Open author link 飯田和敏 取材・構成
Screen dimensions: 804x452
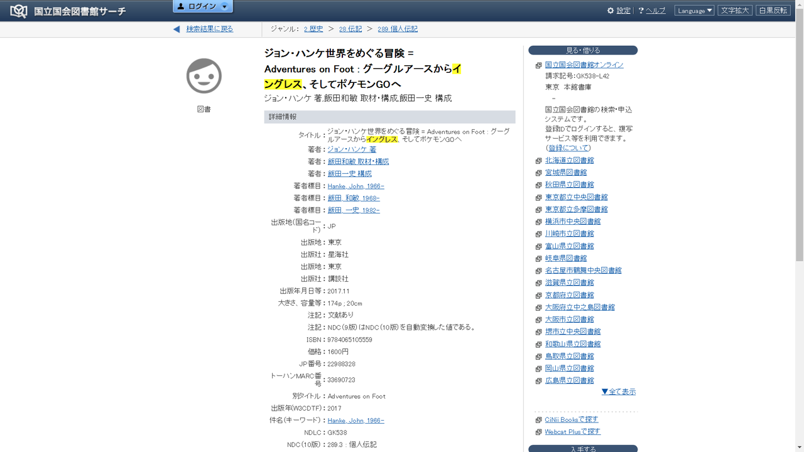click(358, 161)
